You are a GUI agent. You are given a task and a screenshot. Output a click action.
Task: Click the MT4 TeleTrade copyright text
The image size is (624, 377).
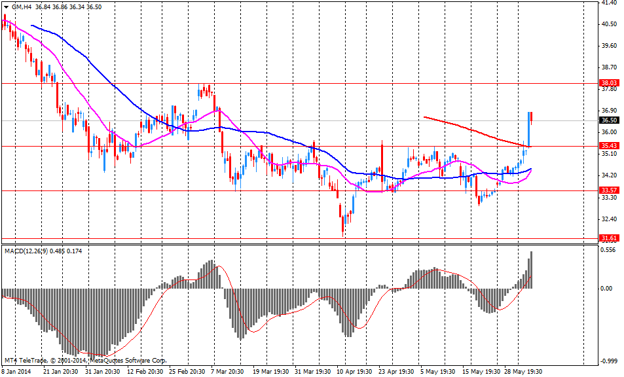84,360
